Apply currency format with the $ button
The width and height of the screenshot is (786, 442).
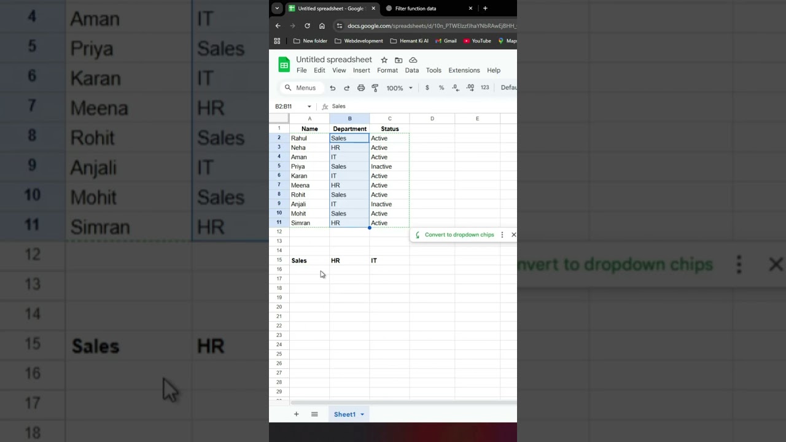point(427,88)
